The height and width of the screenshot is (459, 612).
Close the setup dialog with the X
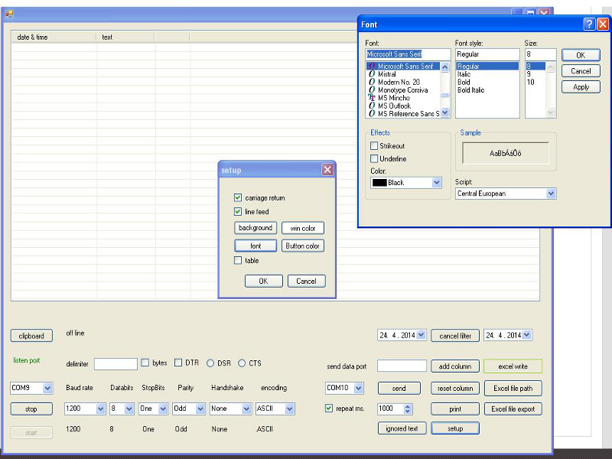(x=327, y=169)
